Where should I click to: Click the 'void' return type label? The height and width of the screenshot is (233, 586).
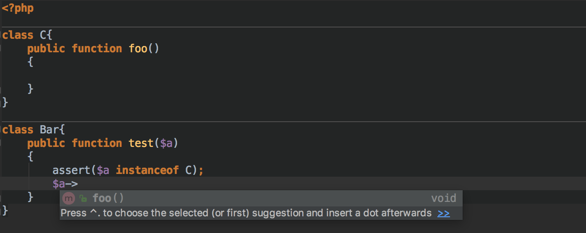(444, 198)
